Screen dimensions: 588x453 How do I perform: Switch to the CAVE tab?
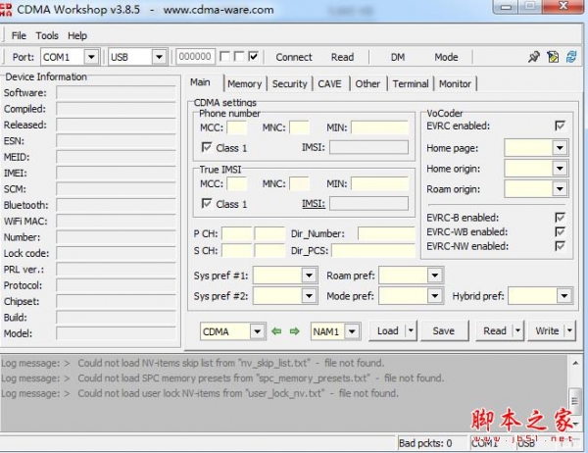click(329, 83)
